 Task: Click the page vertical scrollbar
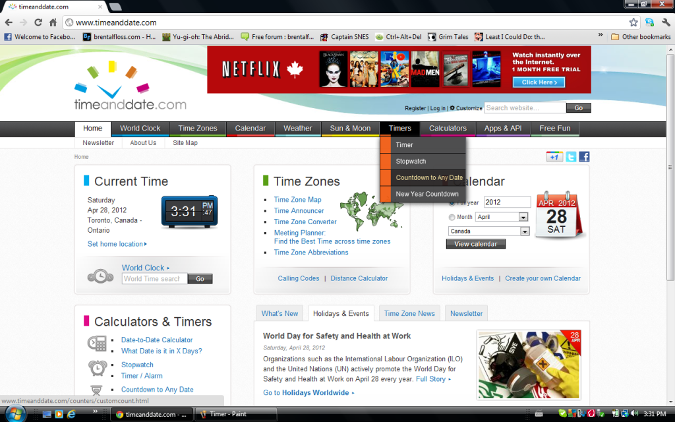(670, 168)
